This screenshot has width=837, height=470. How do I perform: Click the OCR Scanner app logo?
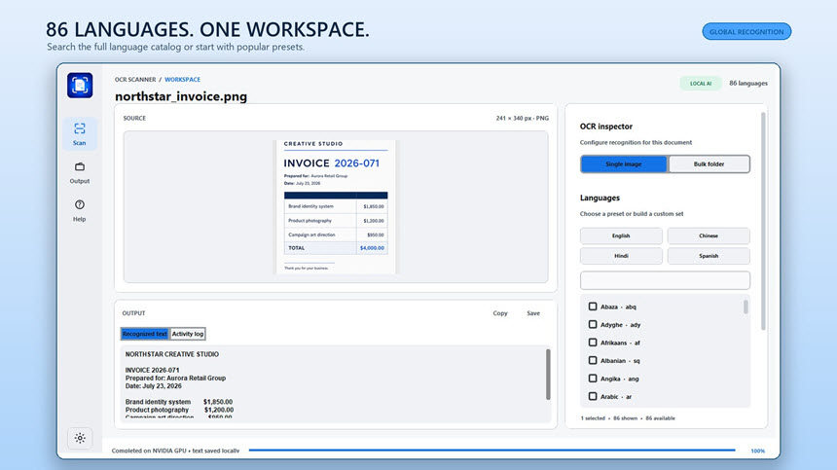[x=80, y=86]
